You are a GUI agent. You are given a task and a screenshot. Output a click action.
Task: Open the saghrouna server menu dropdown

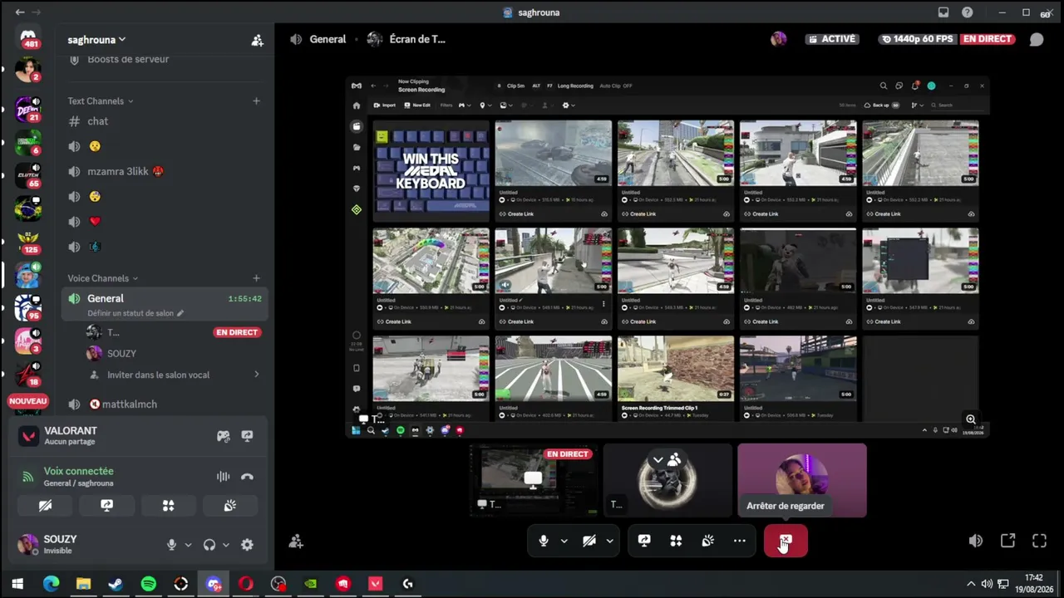point(97,40)
